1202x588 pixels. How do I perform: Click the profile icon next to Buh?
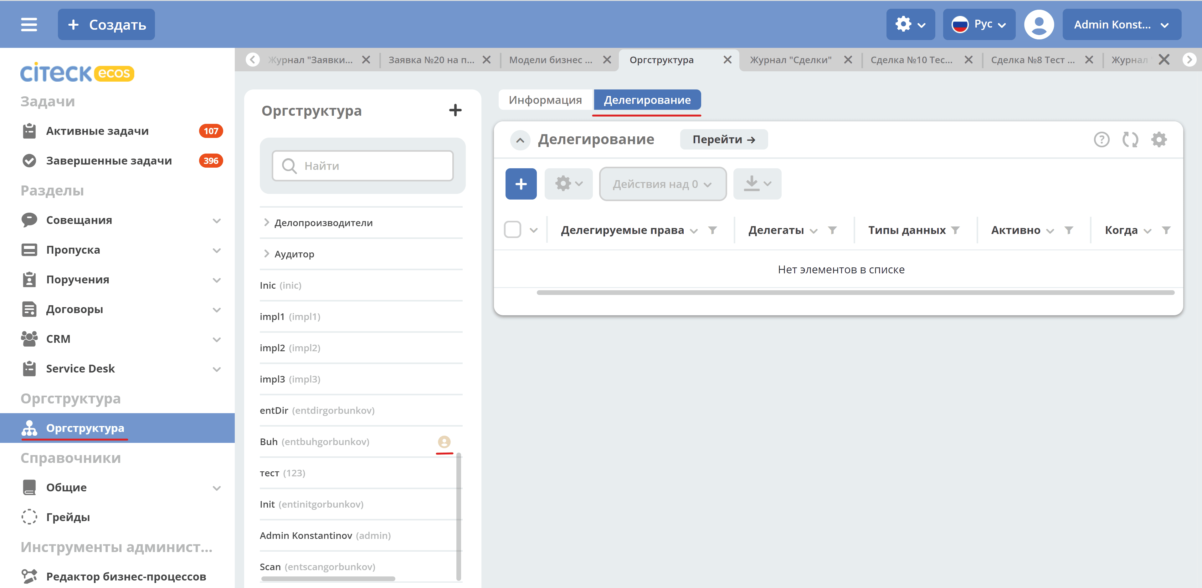point(444,442)
